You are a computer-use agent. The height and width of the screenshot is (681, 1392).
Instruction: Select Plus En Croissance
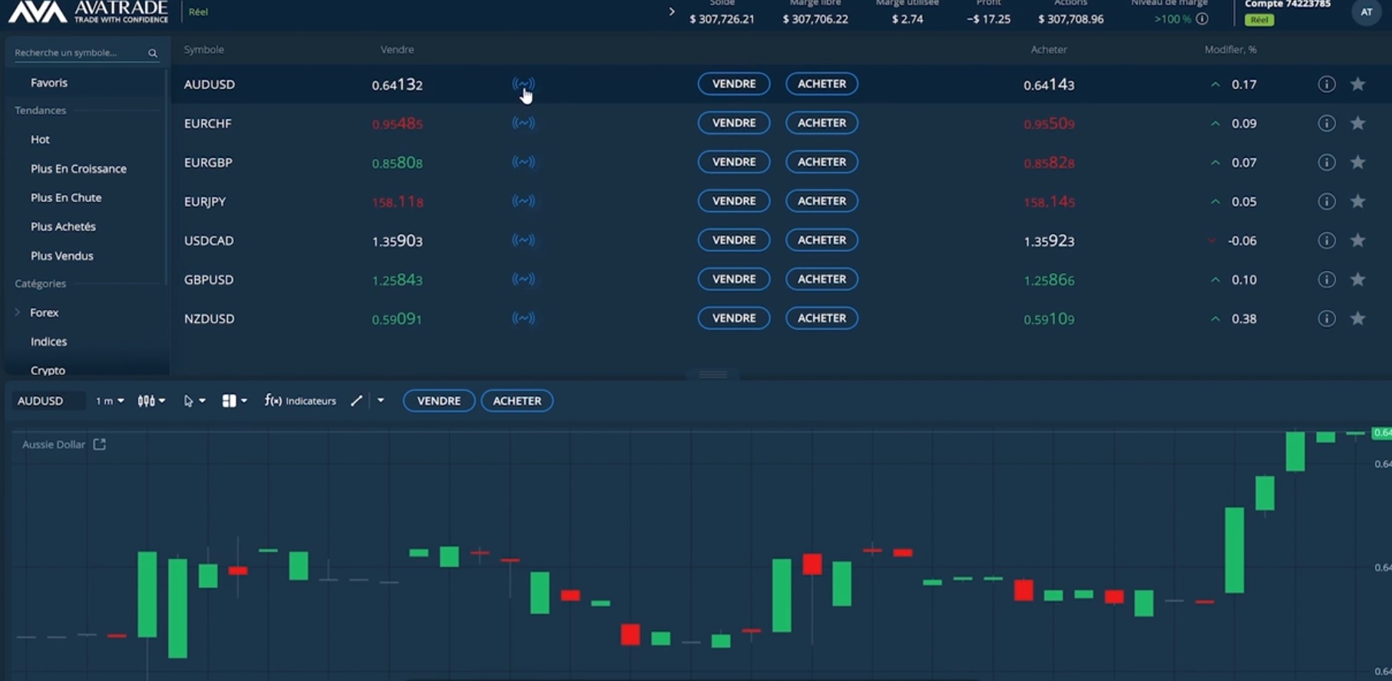click(x=78, y=168)
